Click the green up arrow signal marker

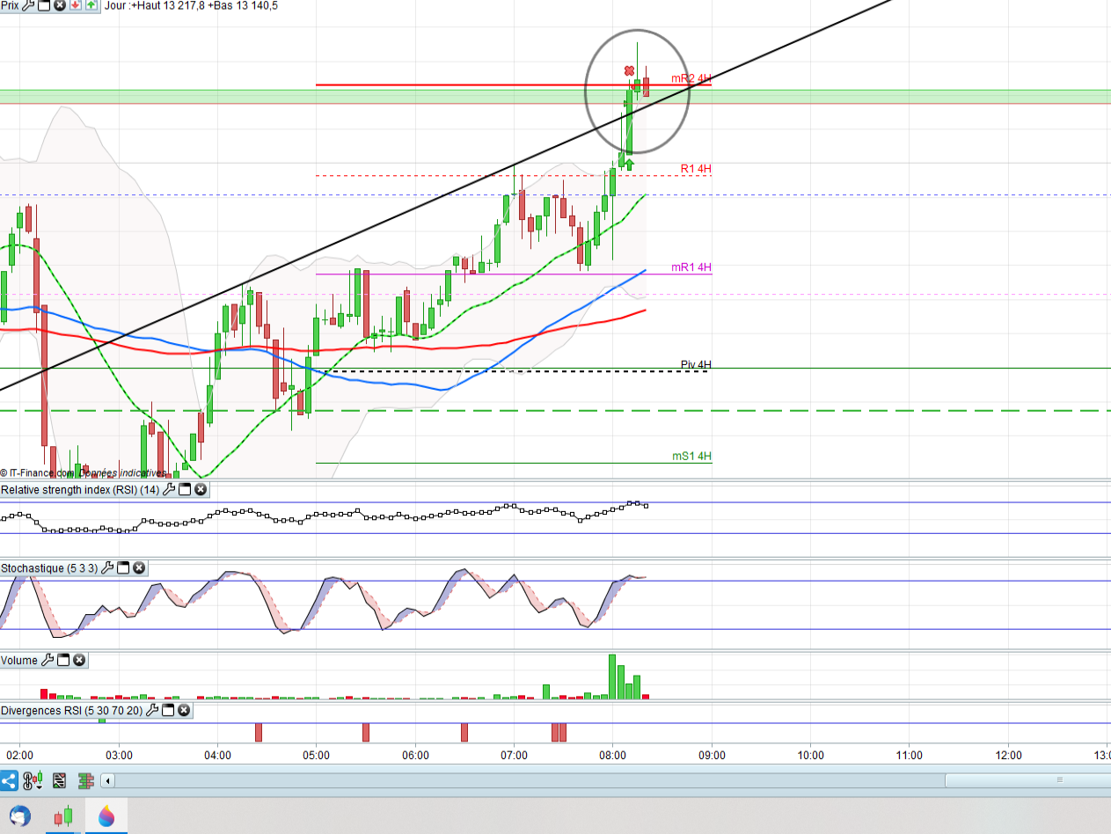[630, 164]
